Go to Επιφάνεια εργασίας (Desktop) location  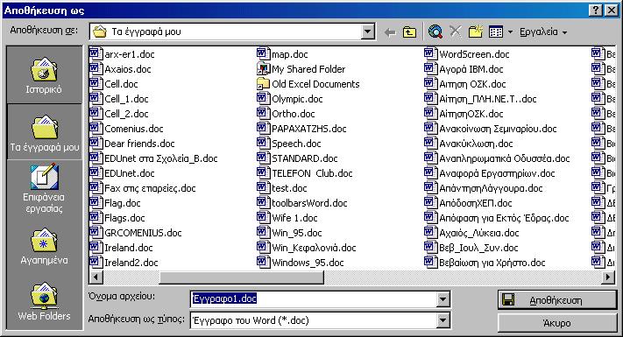pos(44,188)
